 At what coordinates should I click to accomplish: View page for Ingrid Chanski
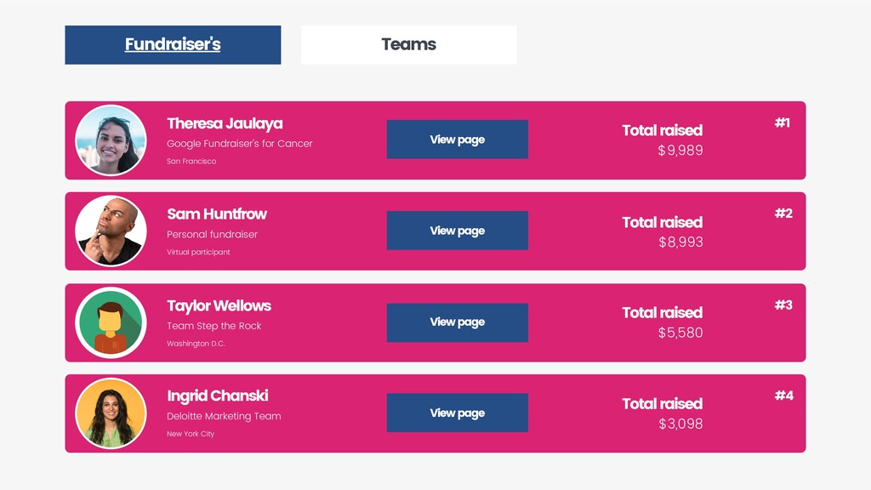(457, 413)
